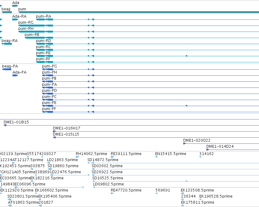Select the Ada-PA protein label
The image size is (259, 207).
click(x=19, y=72)
